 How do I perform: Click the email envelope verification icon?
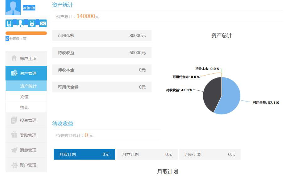tap(43, 24)
